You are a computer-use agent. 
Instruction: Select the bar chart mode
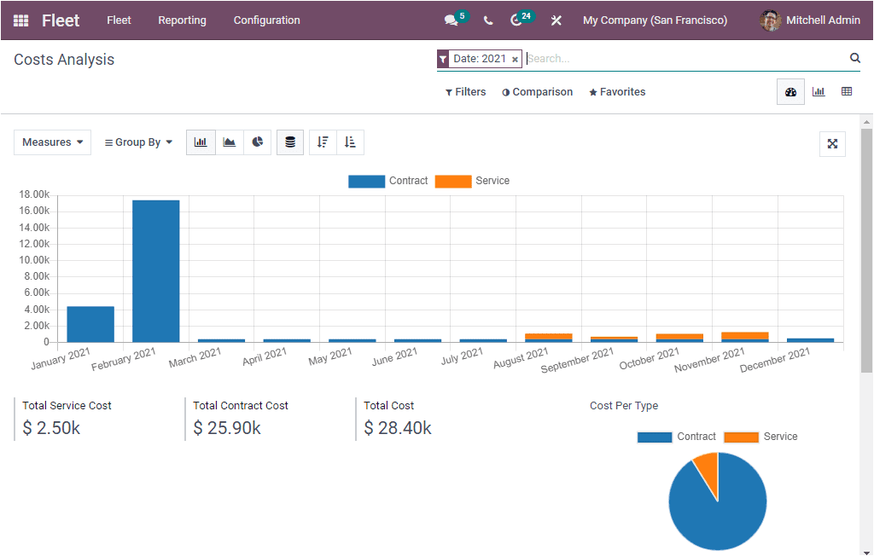(201, 142)
